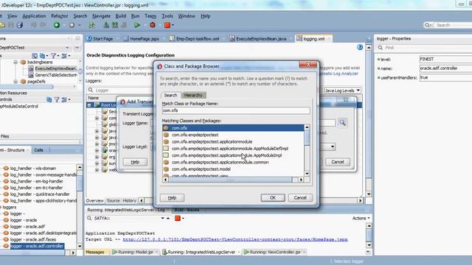Click the filter funnel icon in Data Controls panel

pos(57,99)
